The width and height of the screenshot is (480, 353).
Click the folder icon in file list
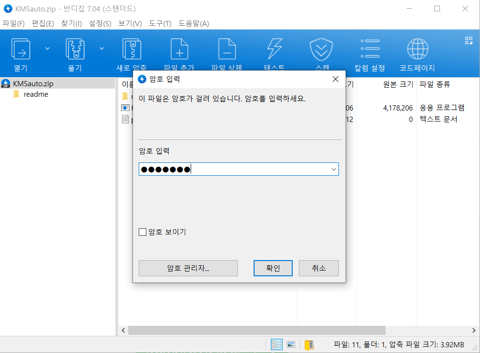[x=125, y=96]
